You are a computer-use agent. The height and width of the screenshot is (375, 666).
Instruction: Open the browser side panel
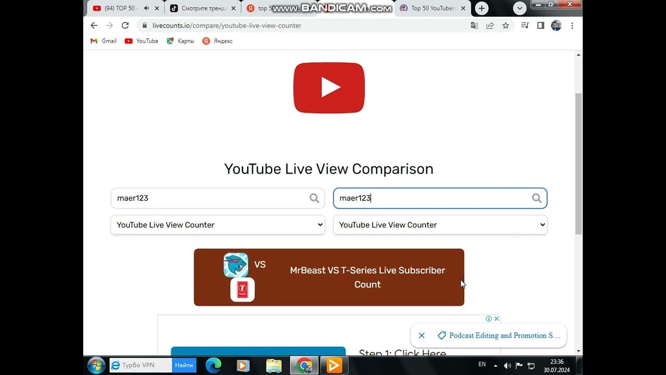(x=541, y=26)
